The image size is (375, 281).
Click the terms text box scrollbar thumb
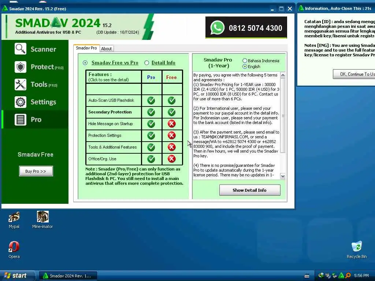(283, 116)
